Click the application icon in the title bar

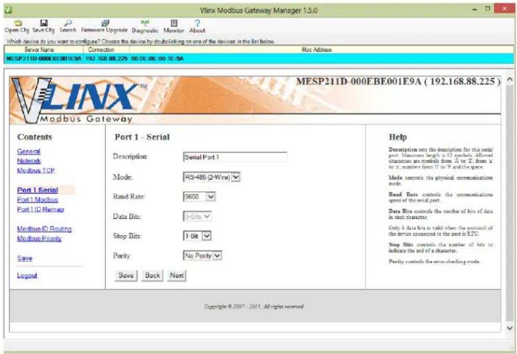click(x=8, y=10)
